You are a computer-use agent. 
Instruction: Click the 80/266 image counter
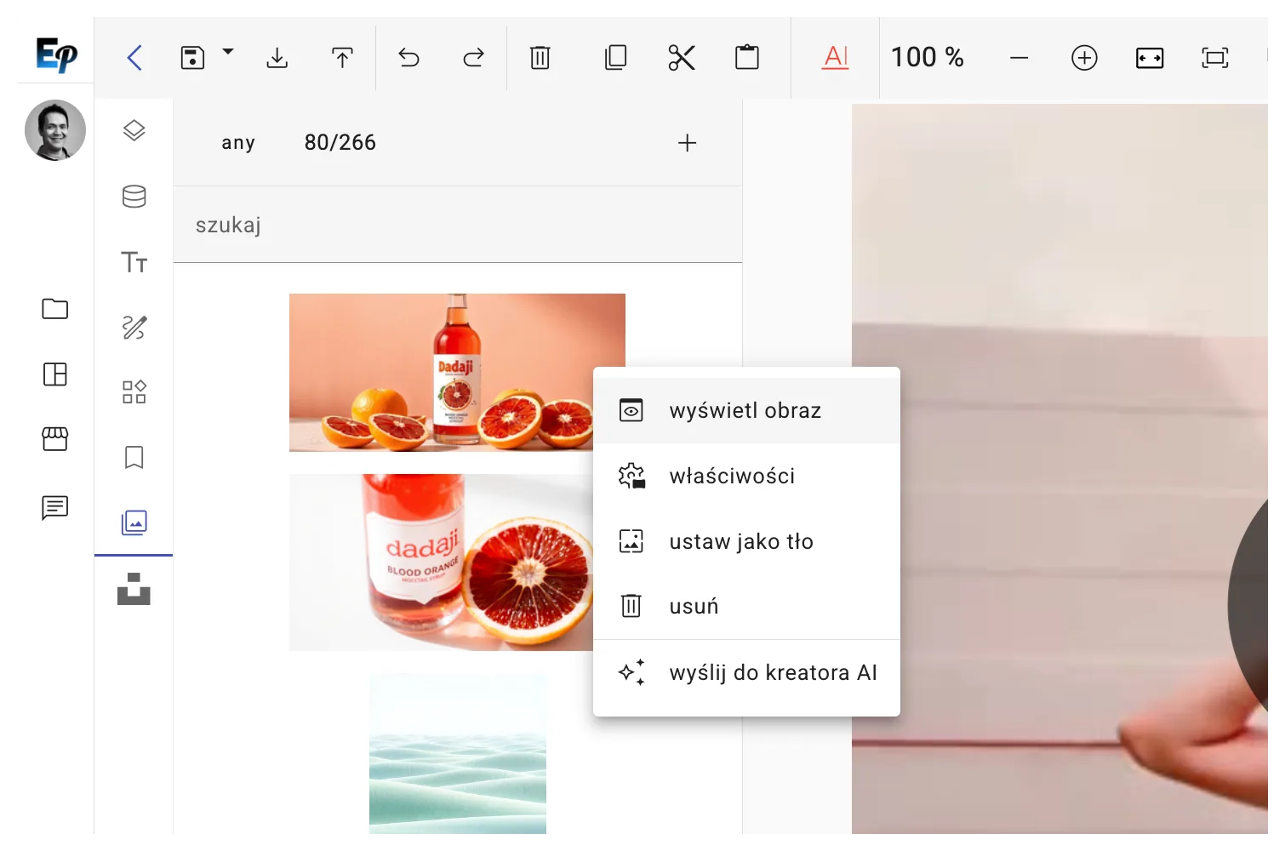340,143
